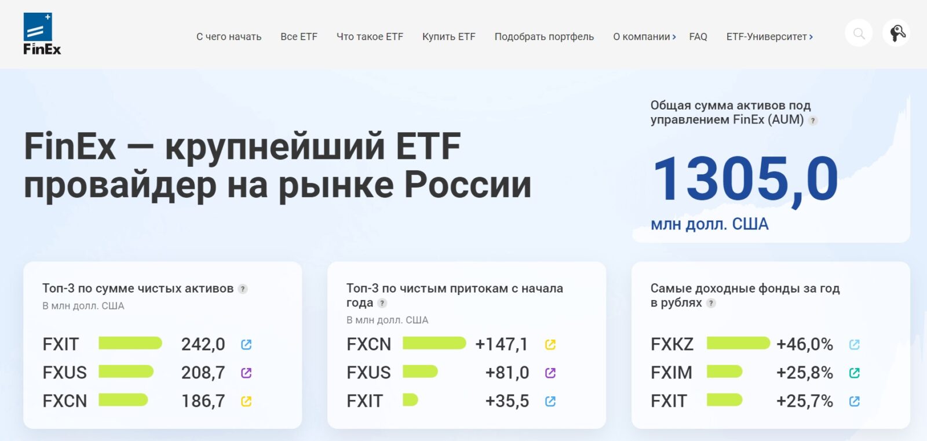The width and height of the screenshot is (927, 441).
Task: Open 'Все ETF' menu item
Action: (x=299, y=37)
